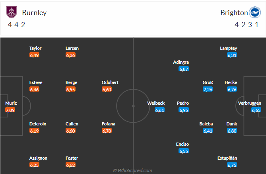Click the Burnley club crest icon
Image resolution: width=266 pixels, height=174 pixels.
point(12,12)
